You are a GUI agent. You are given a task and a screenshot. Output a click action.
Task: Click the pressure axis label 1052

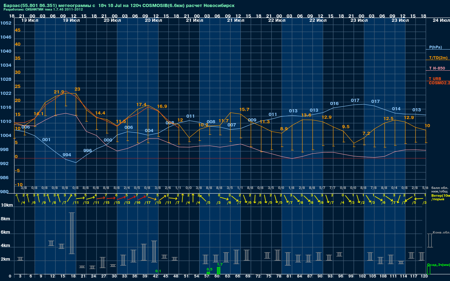coord(6,23)
